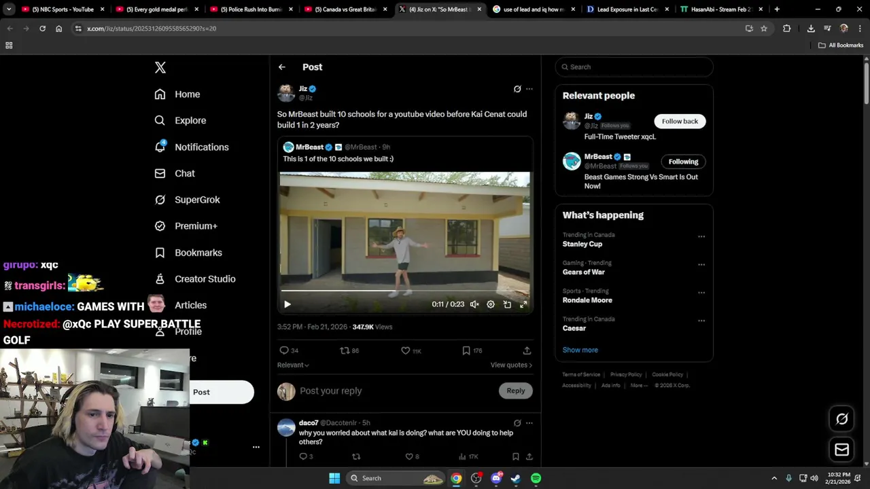Open more options for Caesar trend
870x489 pixels.
click(701, 321)
